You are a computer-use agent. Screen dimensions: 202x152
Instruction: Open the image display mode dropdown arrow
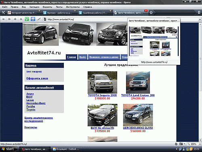[x=184, y=144]
